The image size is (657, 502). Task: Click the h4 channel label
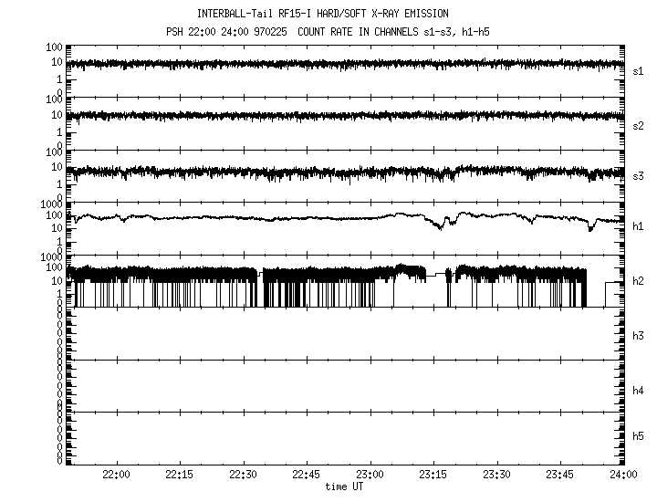pyautogui.click(x=638, y=391)
